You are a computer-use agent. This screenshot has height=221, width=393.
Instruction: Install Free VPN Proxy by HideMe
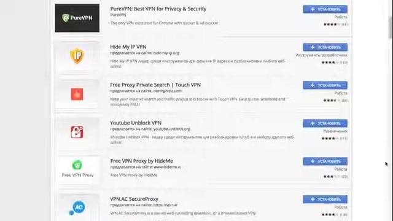click(325, 161)
